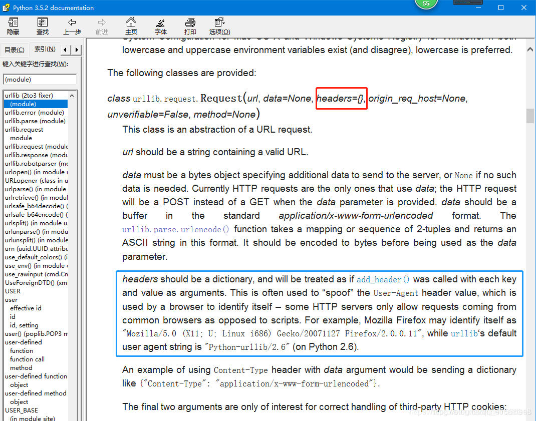Follow the urllib module link

pyautogui.click(x=464, y=333)
